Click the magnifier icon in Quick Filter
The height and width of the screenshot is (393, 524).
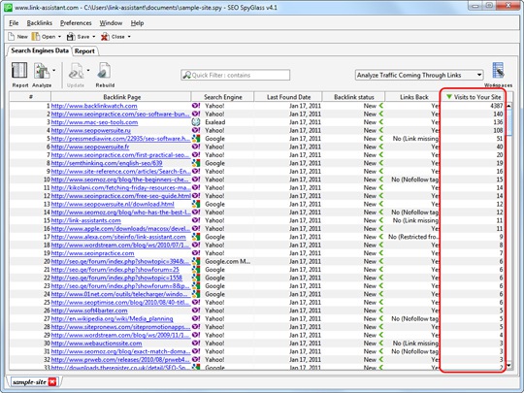(x=187, y=75)
